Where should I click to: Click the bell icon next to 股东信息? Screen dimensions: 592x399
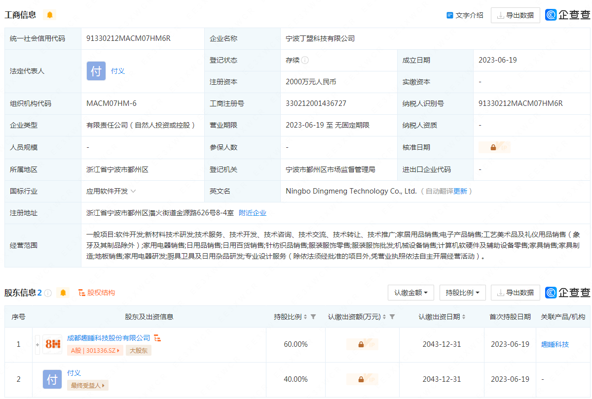pyautogui.click(x=63, y=293)
